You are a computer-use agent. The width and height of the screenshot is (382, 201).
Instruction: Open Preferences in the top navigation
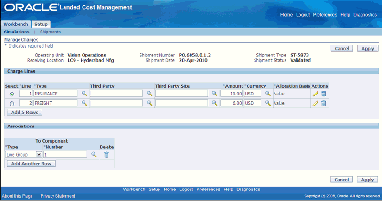pyautogui.click(x=325, y=15)
